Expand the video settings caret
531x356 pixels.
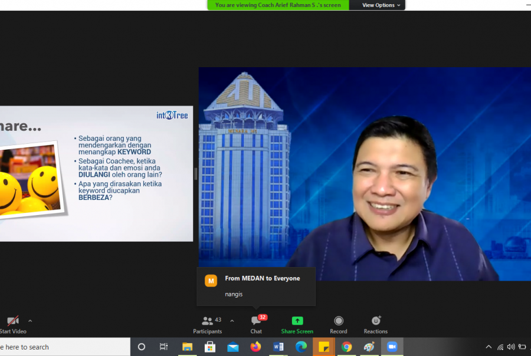coord(30,321)
